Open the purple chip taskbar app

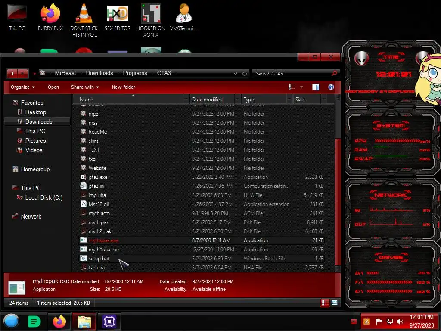[x=109, y=321]
